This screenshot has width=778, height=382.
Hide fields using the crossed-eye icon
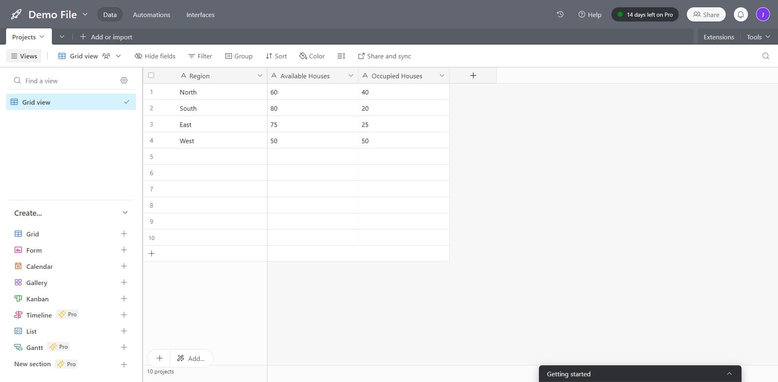pyautogui.click(x=155, y=56)
